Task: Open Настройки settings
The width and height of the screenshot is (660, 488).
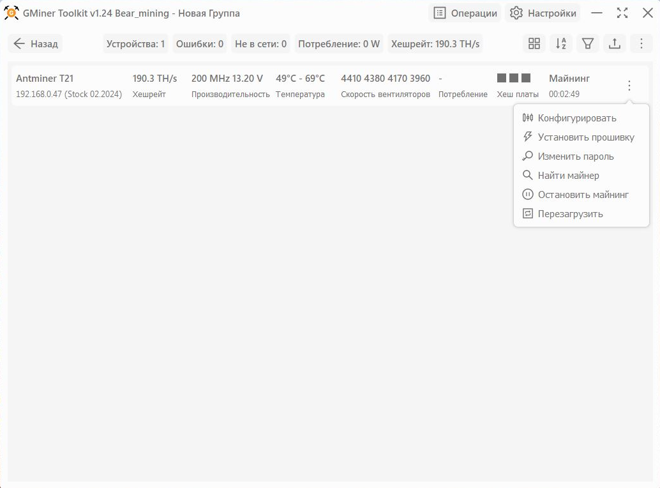Action: [x=543, y=13]
